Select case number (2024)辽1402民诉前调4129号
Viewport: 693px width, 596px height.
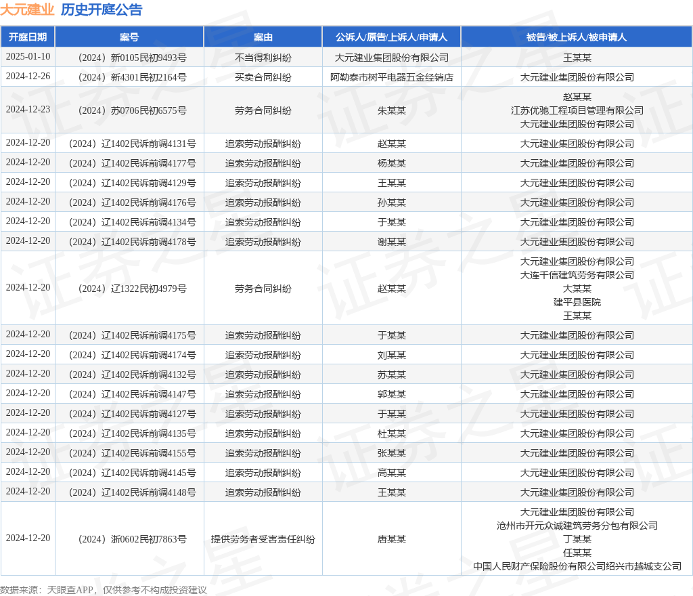click(x=133, y=183)
